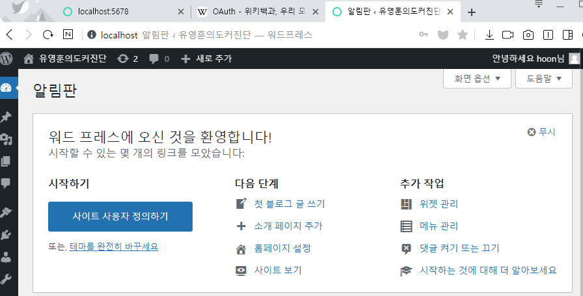Open 시작하는 것에 대해 더 알아보세요 link
583x296 pixels.
click(488, 270)
